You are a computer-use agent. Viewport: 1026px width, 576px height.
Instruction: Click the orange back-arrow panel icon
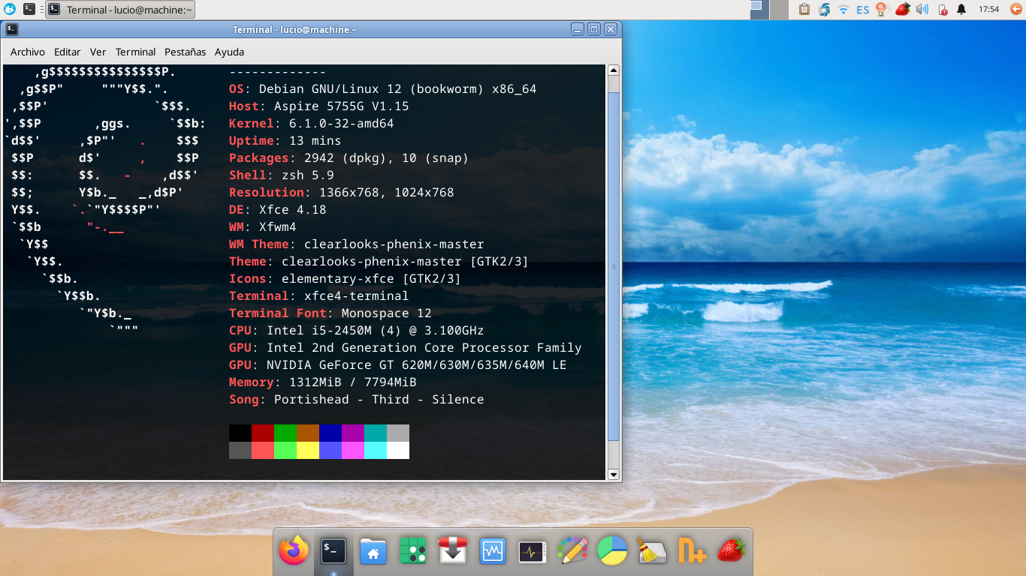coord(1017,10)
